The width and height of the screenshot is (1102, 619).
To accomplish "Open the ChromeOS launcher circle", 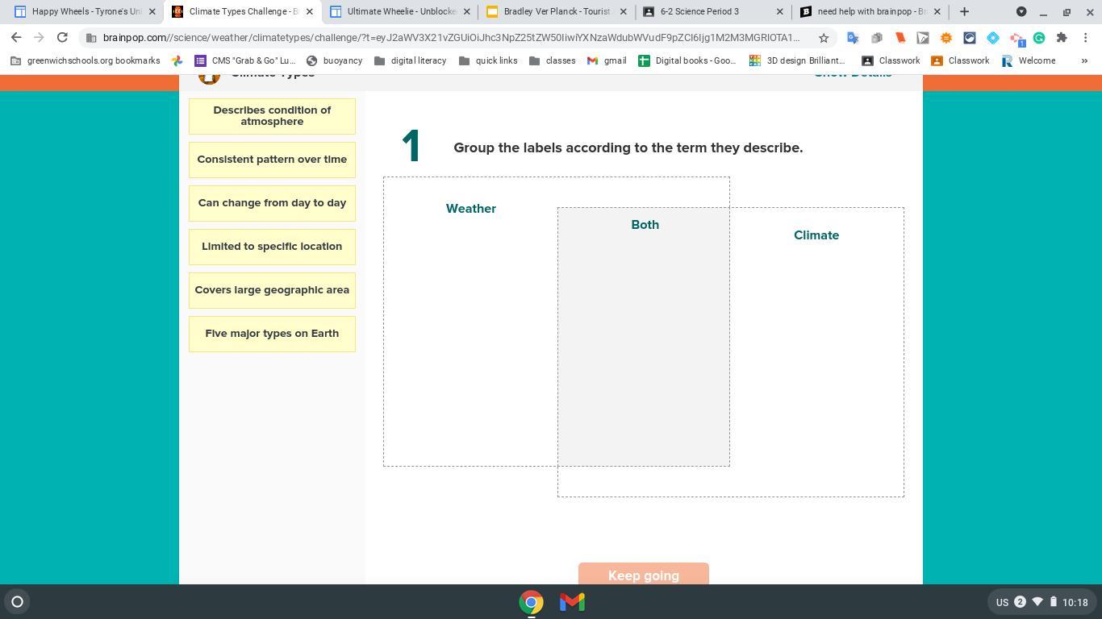I will pyautogui.click(x=17, y=601).
